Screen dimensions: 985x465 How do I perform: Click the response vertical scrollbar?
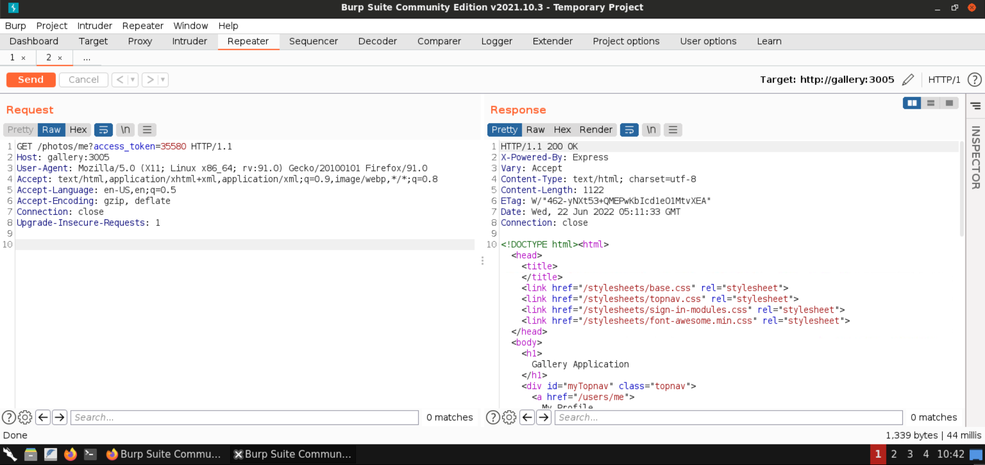pyautogui.click(x=961, y=190)
